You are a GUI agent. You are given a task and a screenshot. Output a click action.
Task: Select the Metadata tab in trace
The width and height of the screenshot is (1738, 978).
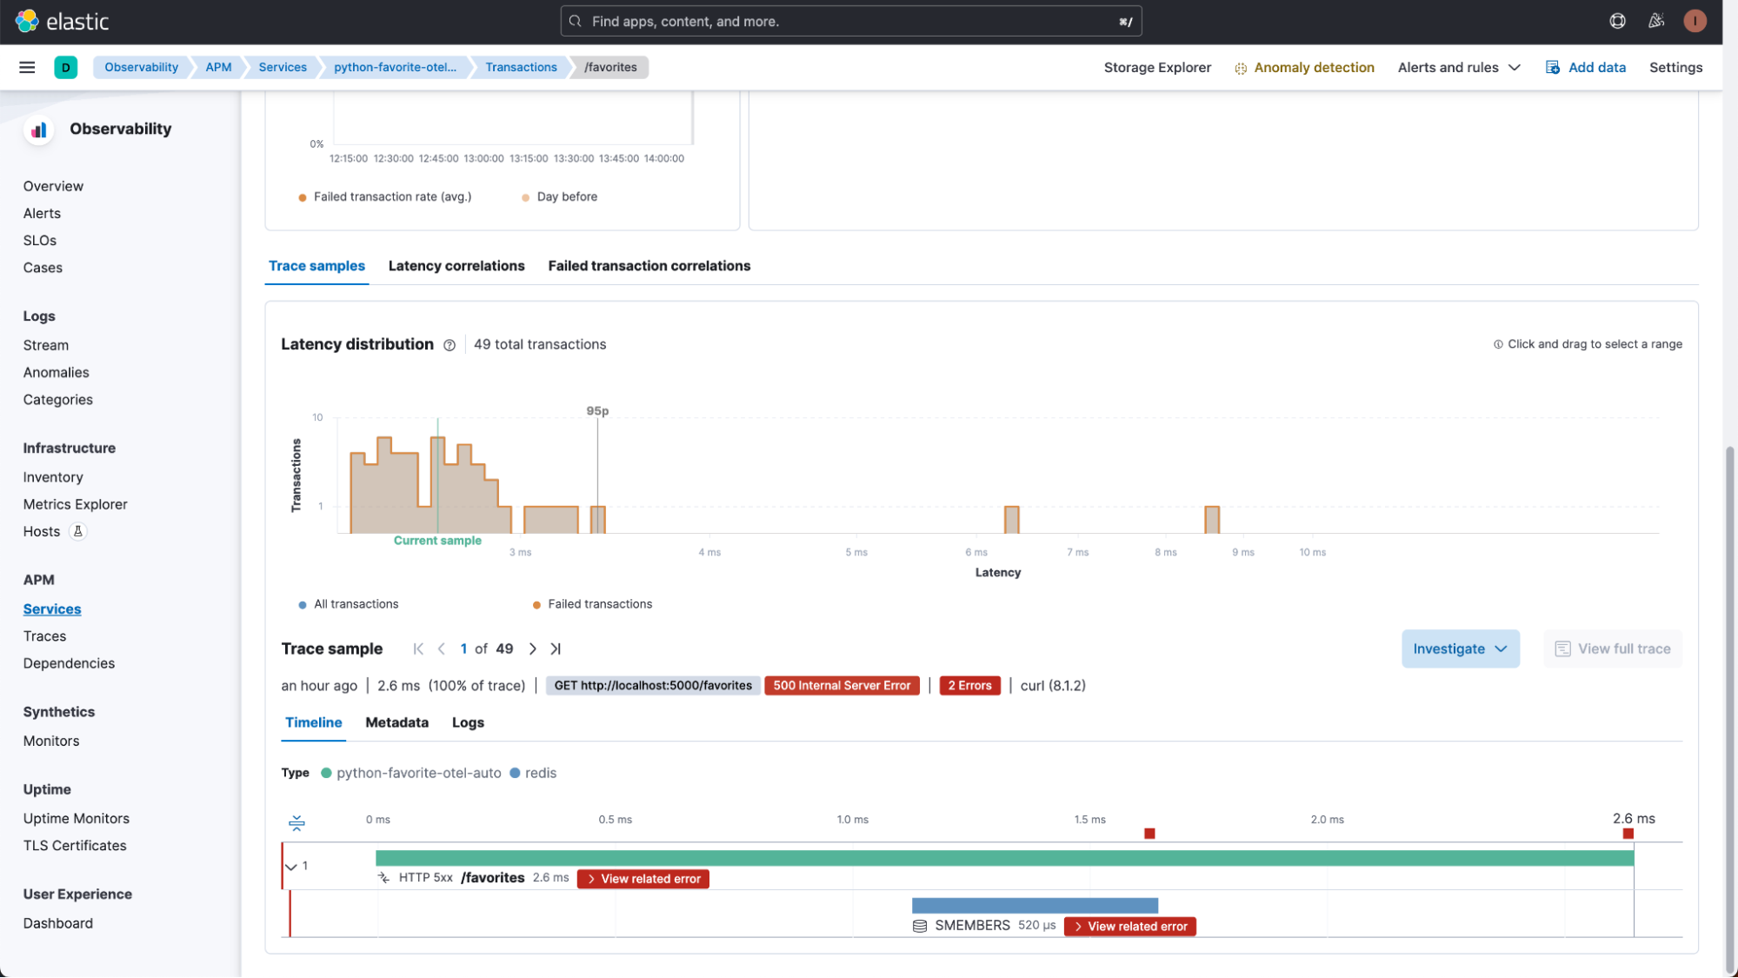coord(396,722)
